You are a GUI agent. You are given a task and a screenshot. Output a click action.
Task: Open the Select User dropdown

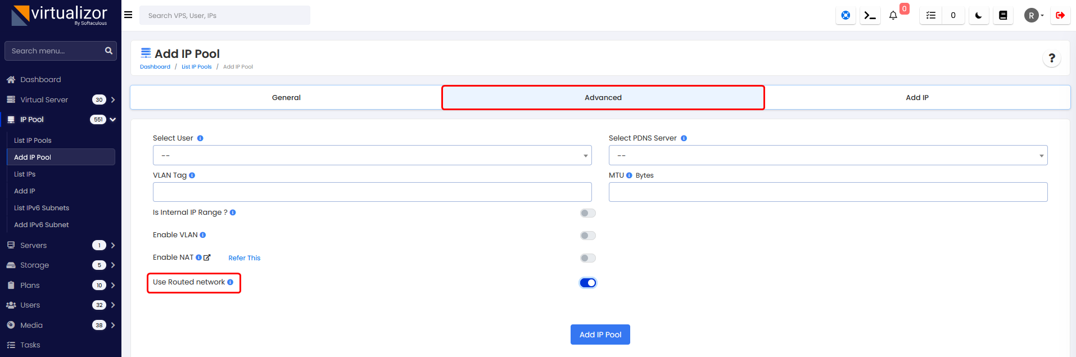click(372, 155)
